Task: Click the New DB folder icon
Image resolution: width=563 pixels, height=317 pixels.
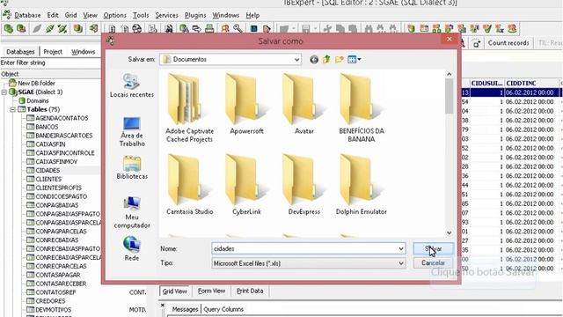Action: pos(12,83)
